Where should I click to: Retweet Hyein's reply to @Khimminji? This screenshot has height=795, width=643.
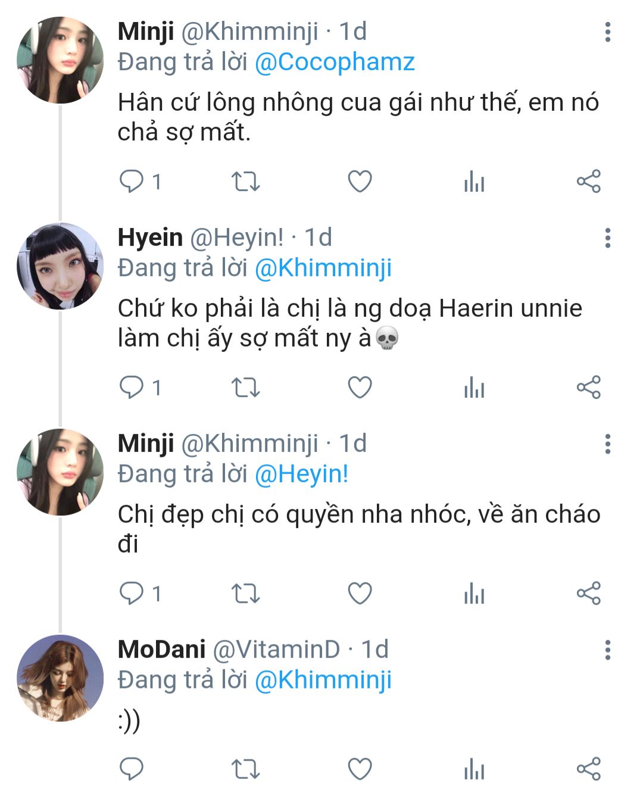(245, 388)
